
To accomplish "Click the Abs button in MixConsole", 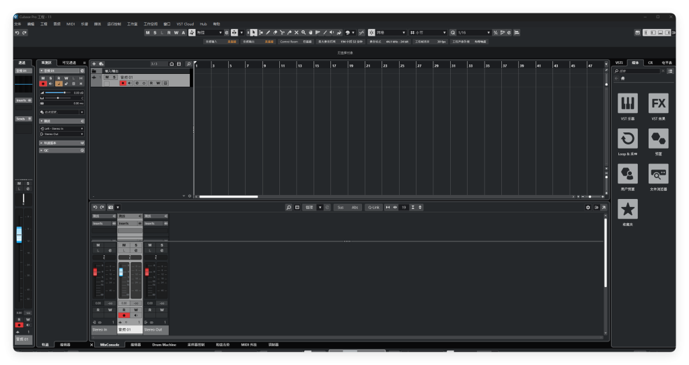I will pyautogui.click(x=355, y=207).
